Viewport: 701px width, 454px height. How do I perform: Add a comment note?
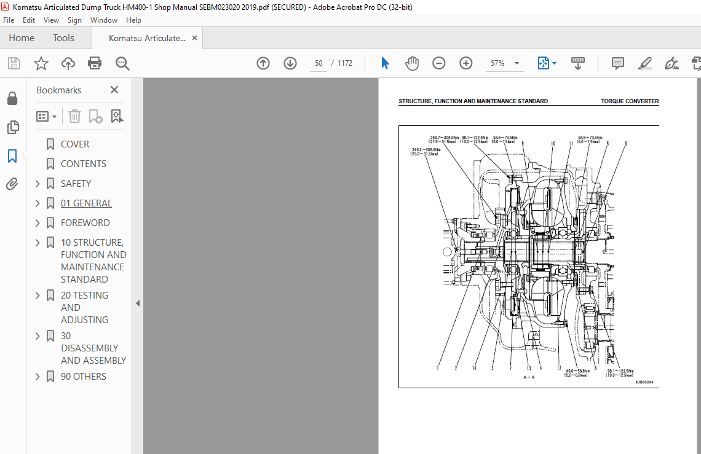618,63
